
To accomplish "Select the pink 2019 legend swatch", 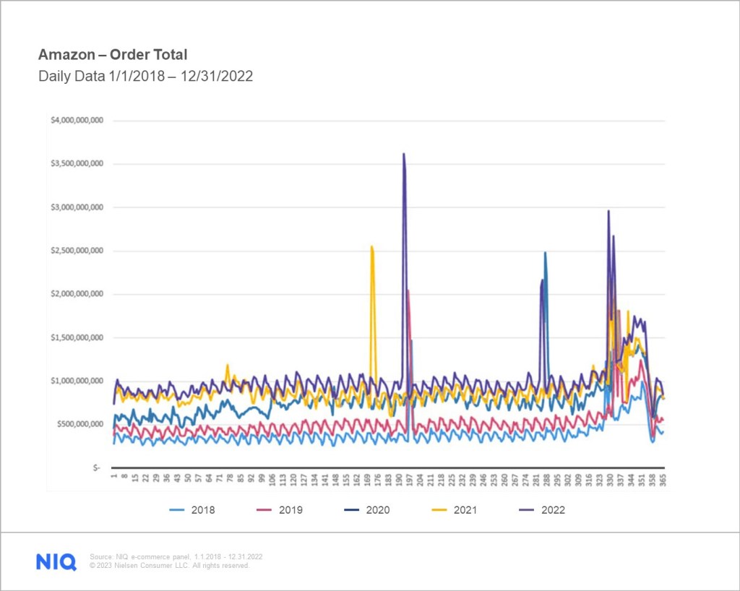I will pos(264,510).
